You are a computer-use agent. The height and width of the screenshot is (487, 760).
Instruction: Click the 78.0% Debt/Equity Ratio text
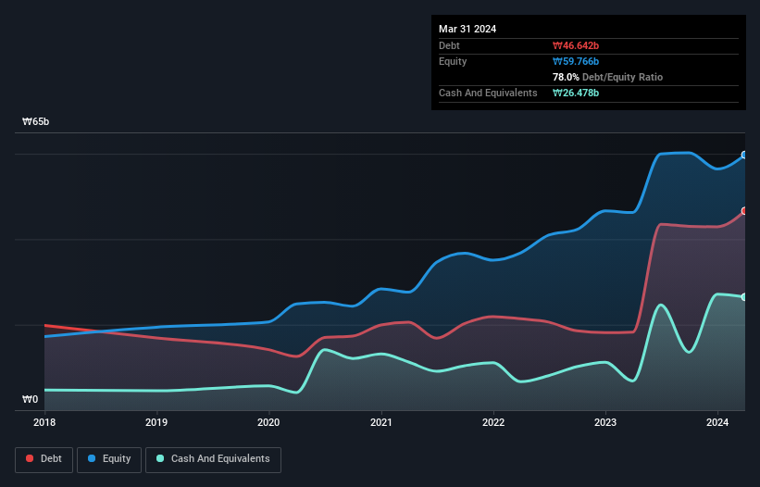tap(607, 77)
